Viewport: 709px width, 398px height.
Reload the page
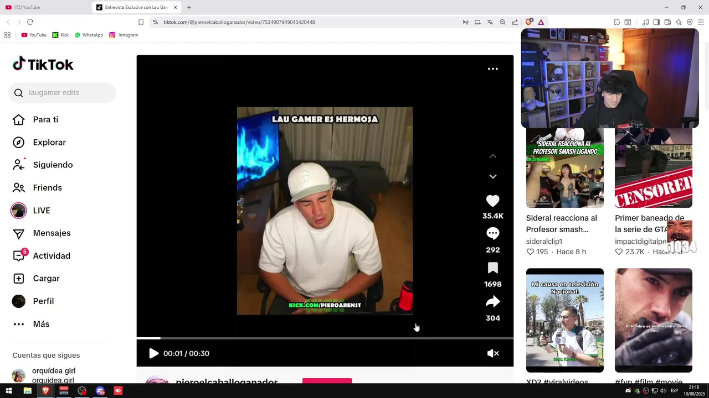click(x=30, y=22)
